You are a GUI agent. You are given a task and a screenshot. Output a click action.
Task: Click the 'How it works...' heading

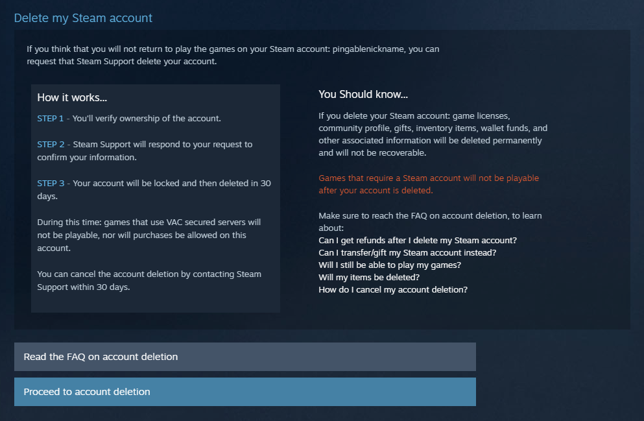(72, 97)
